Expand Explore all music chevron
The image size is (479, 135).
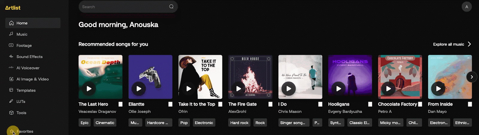pyautogui.click(x=469, y=44)
